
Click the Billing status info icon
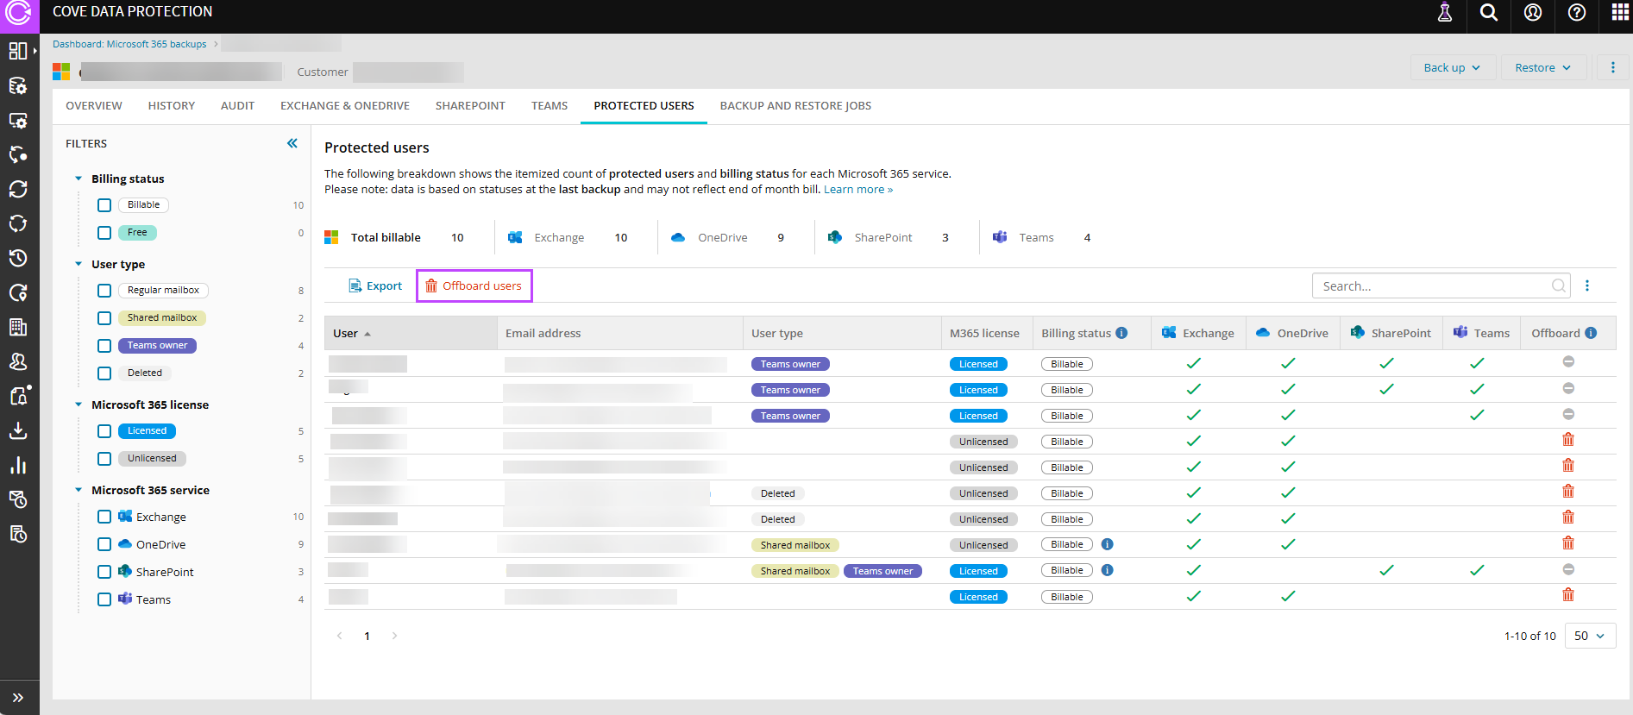pyautogui.click(x=1121, y=333)
